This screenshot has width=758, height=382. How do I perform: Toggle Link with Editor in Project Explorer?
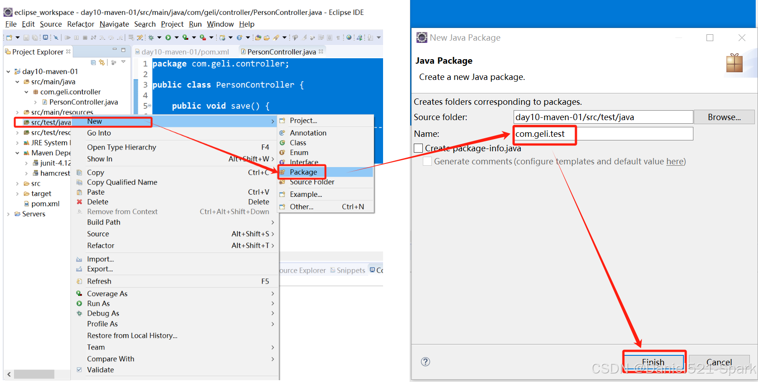(102, 62)
